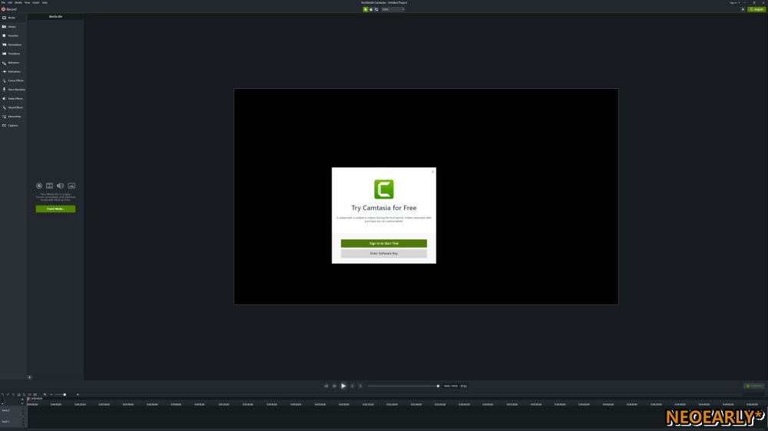
Task: Go to previous media with left chevron
Action: (x=353, y=386)
